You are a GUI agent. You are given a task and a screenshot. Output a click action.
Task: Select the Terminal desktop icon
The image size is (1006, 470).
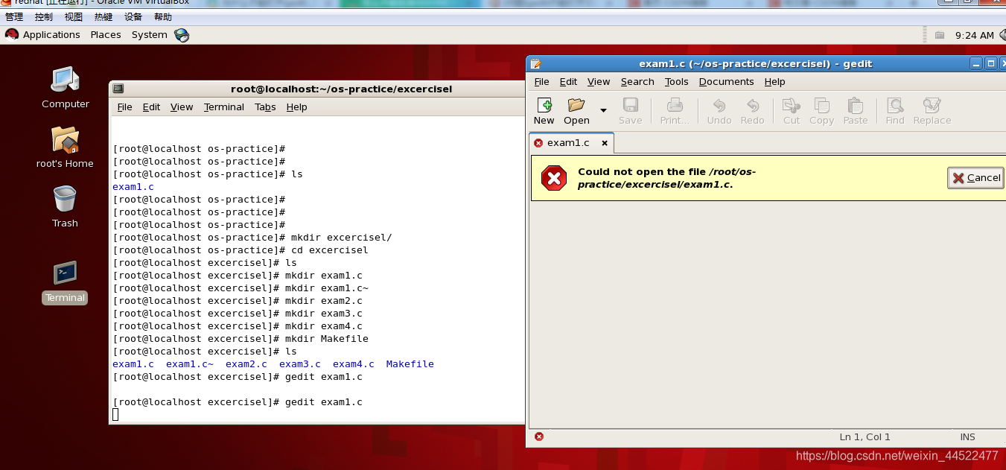point(65,282)
